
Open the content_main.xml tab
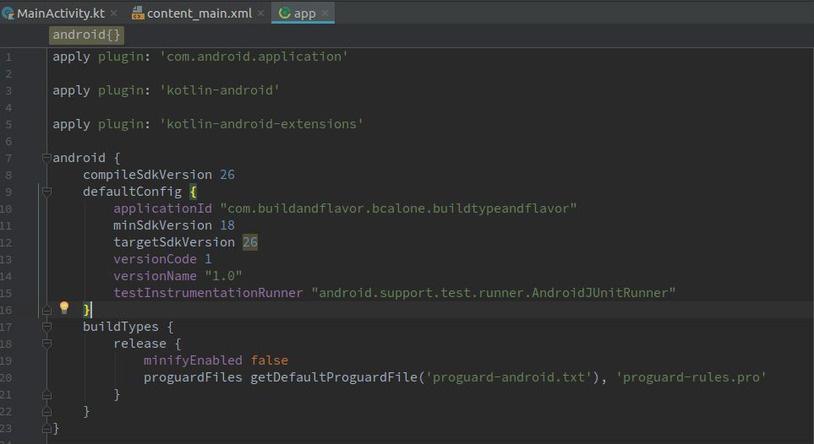[199, 13]
